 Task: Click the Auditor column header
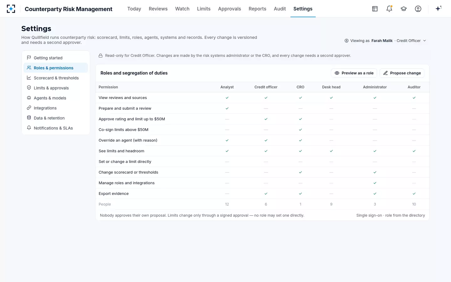click(x=414, y=87)
